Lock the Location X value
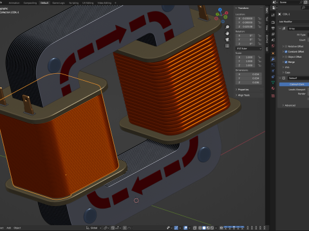The height and width of the screenshot is (231, 309). pos(259,19)
